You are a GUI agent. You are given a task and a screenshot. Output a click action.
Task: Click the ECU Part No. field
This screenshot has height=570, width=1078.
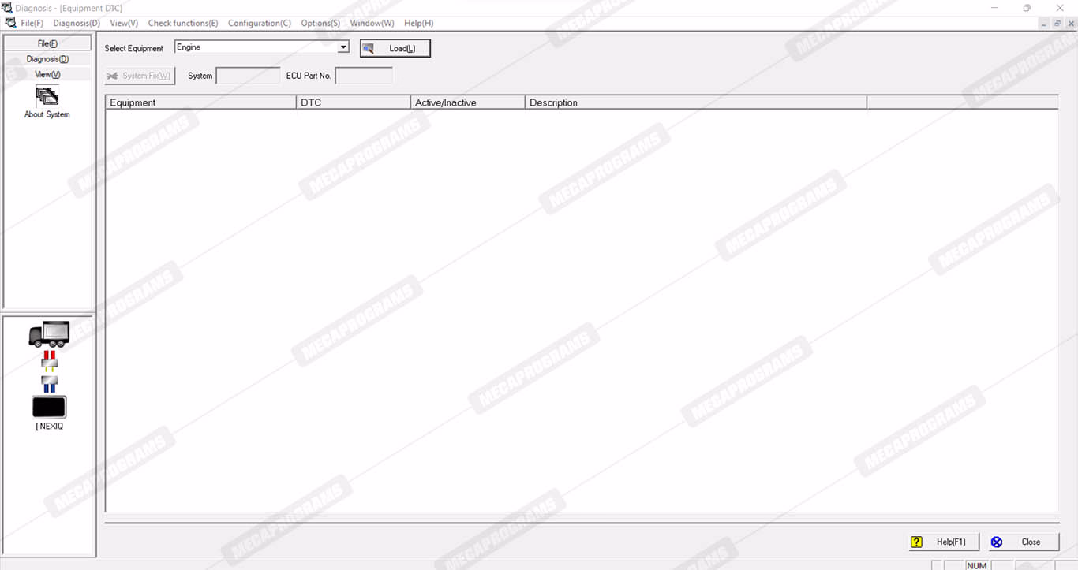[364, 76]
